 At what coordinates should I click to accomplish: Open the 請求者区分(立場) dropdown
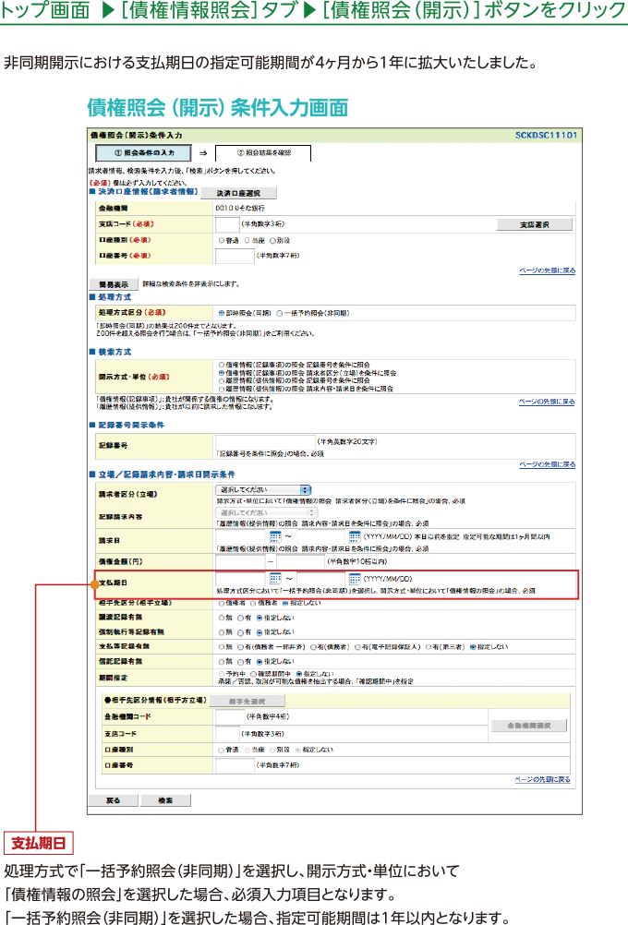pos(262,490)
